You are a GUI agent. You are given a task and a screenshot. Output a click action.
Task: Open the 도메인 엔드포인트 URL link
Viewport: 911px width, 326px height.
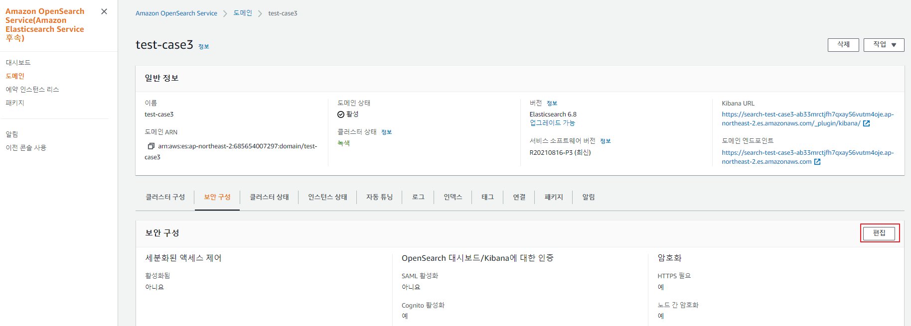[807, 157]
